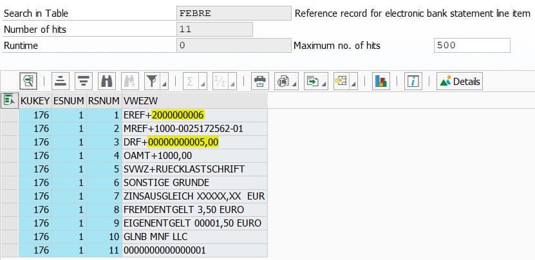
Task: Click the Subtotals button
Action: point(225,81)
